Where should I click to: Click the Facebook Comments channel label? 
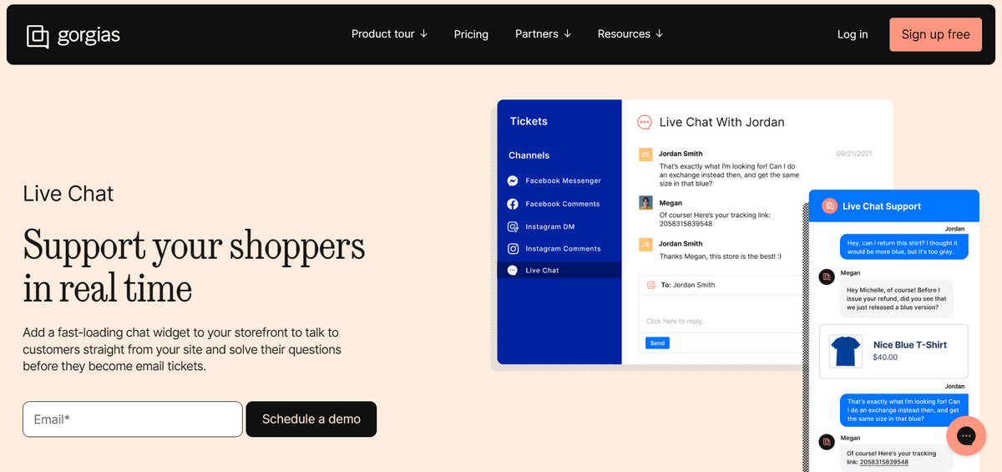(x=563, y=204)
